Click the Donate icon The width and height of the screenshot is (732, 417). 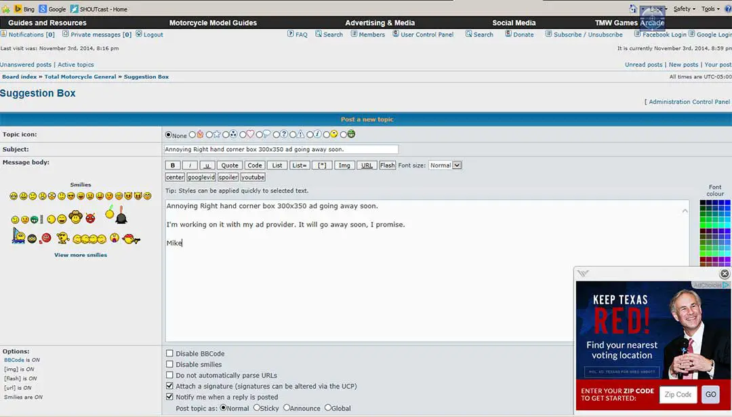pos(508,34)
